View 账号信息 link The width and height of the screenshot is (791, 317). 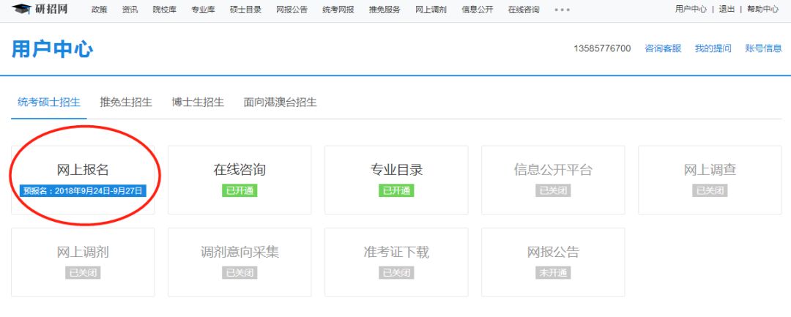point(763,48)
